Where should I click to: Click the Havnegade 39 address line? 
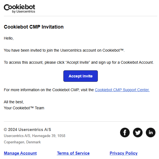tap(35, 136)
